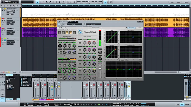Click Return to Zero in transport
This screenshot has height=107, width=191.
(92, 104)
